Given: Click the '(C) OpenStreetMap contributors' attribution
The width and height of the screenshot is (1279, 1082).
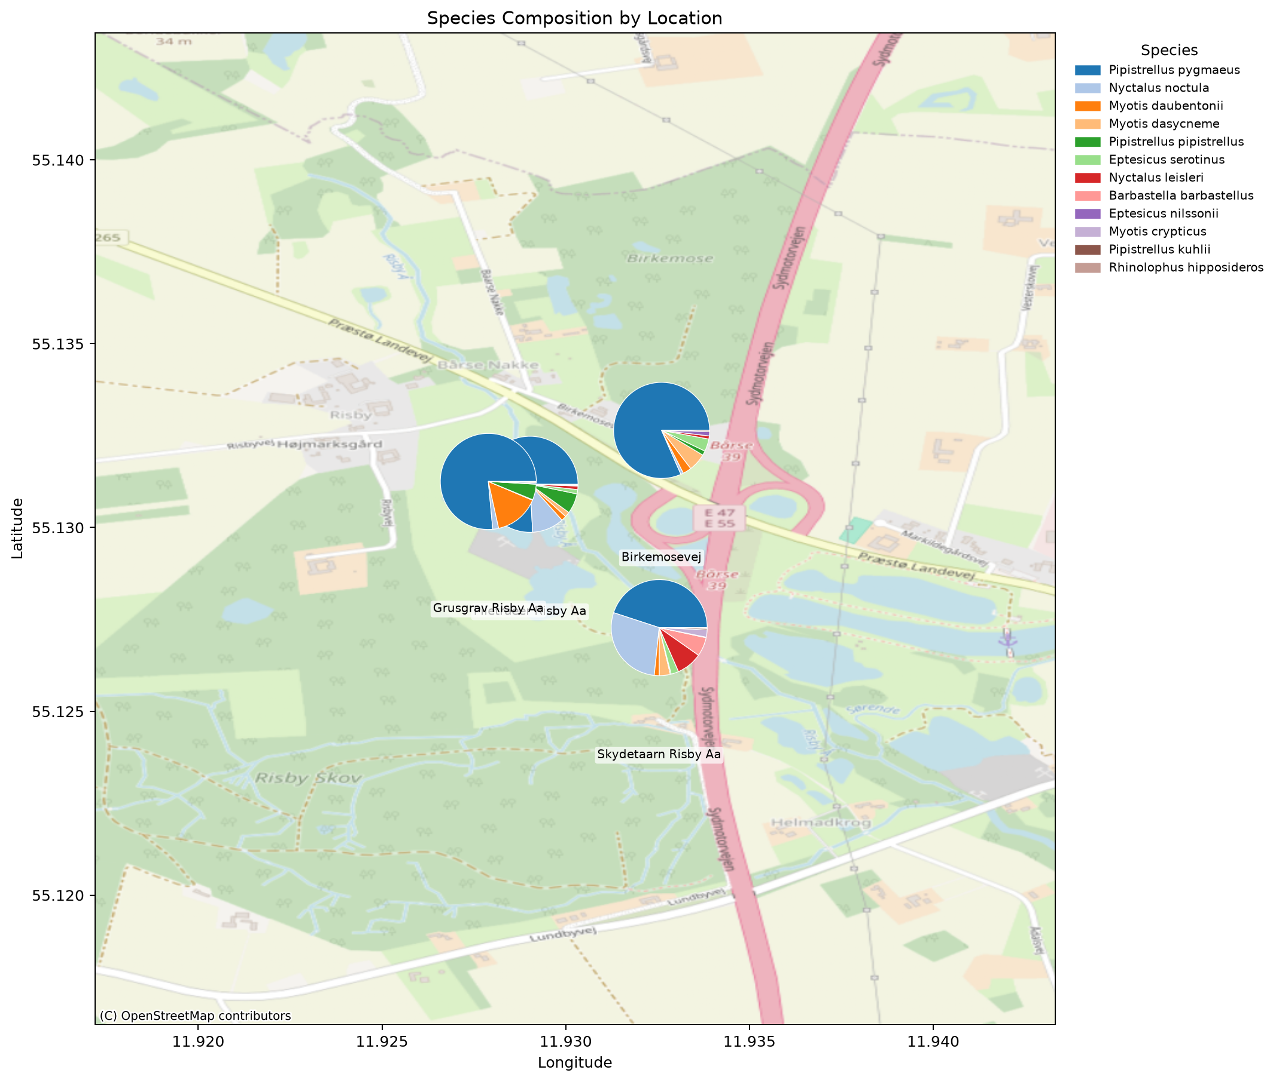Looking at the screenshot, I should 195,1016.
